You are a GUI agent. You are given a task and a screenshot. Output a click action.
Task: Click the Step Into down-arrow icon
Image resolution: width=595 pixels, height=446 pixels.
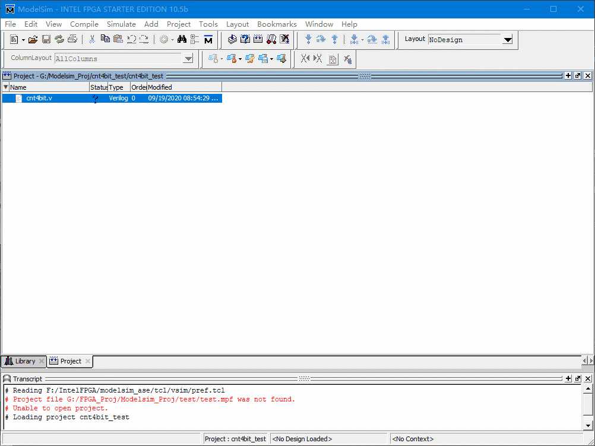(x=308, y=39)
